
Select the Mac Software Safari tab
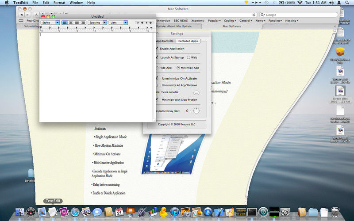232,27
